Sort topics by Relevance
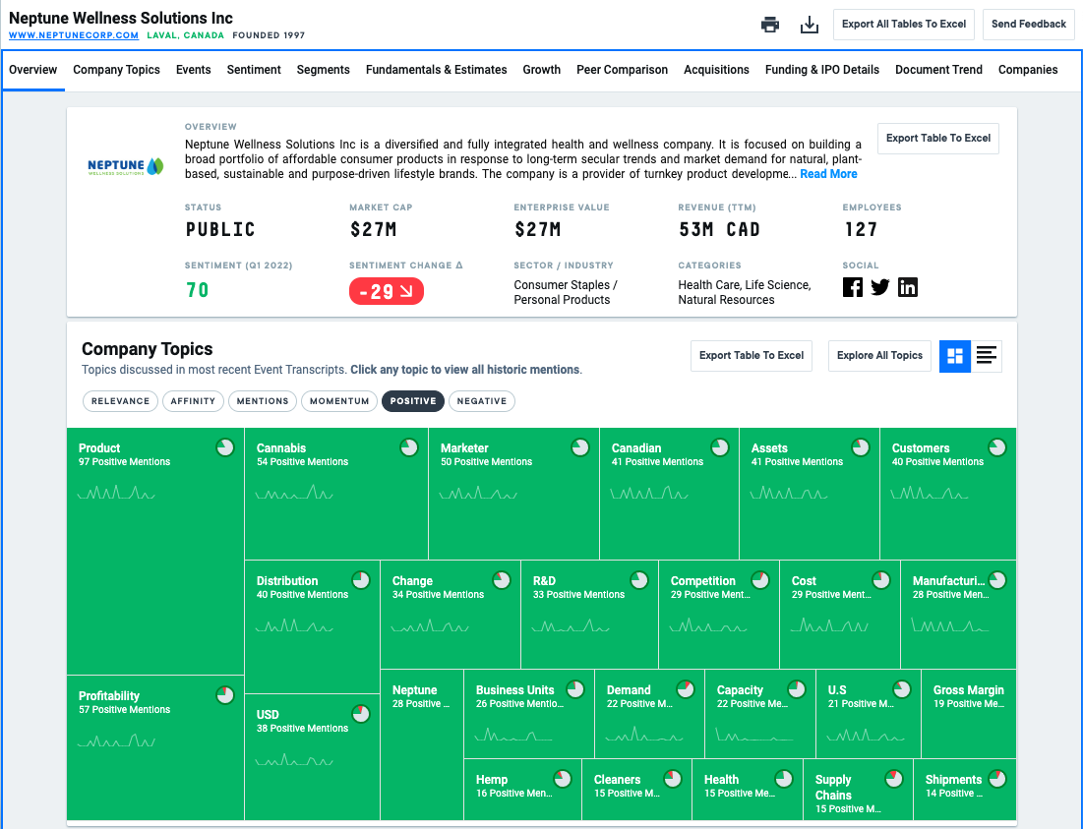Screen dimensions: 1083x829 [x=120, y=401]
